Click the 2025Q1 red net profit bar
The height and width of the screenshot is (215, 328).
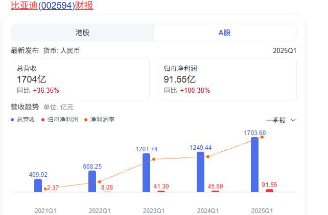click(x=269, y=191)
